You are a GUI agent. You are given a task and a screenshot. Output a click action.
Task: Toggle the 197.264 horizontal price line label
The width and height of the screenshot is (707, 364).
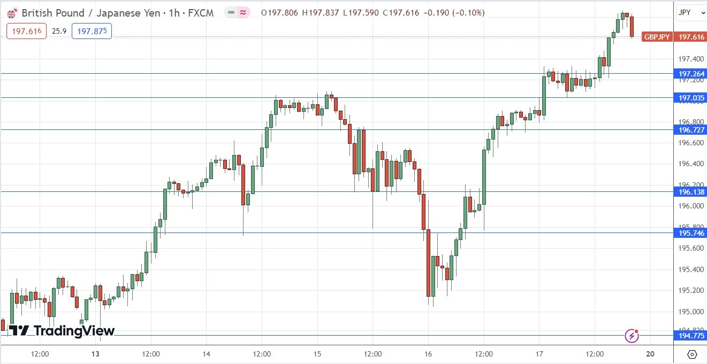click(x=690, y=73)
